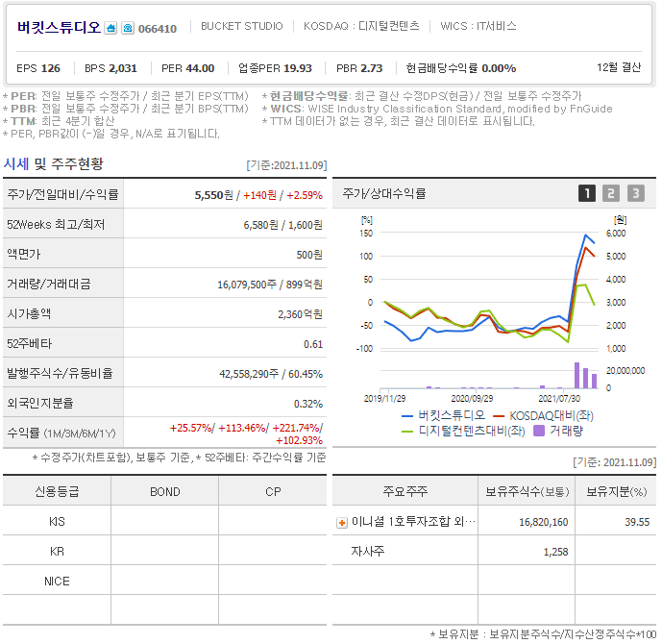Click the 디지털컨텐츠대비(좌) legend entry
The width and height of the screenshot is (662, 644).
pyautogui.click(x=463, y=432)
